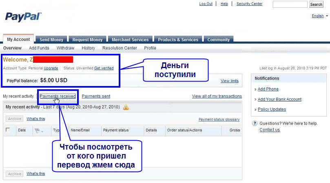This screenshot has height=183, width=330.
Task: Click the Contact us link
Action: pyautogui.click(x=270, y=130)
